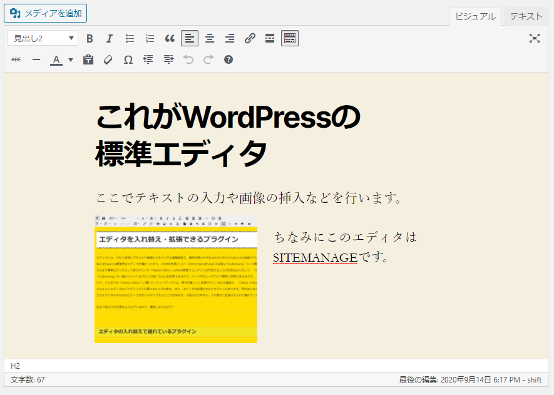Image resolution: width=554 pixels, height=395 pixels.
Task: Click the heading これがWordPressの標準エディタ
Action: [x=228, y=135]
